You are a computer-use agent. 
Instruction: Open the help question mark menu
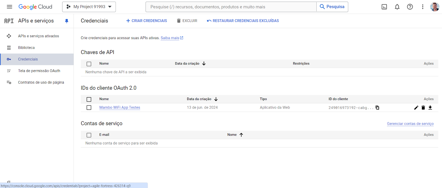tap(410, 7)
